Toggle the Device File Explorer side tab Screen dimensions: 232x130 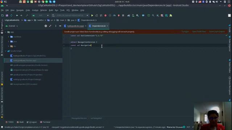click(229, 86)
